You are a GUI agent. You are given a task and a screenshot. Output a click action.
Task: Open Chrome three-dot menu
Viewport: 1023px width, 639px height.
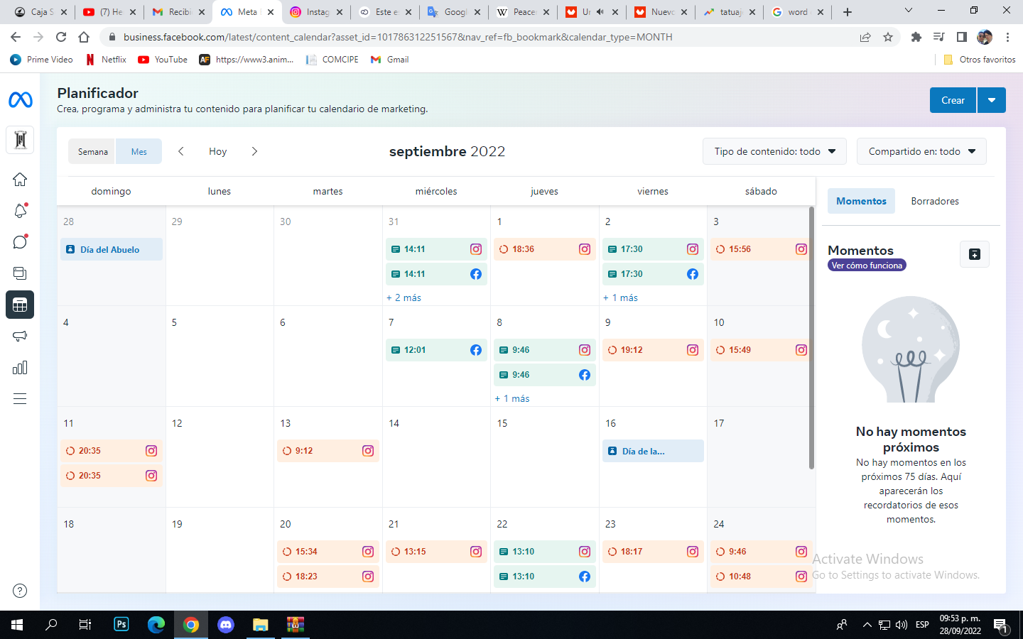[1007, 37]
